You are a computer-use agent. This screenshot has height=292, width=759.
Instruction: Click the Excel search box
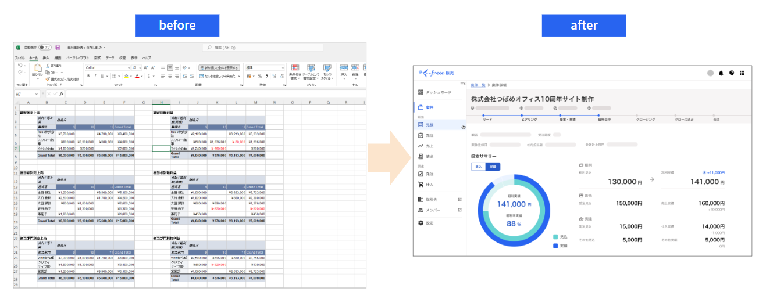coord(263,48)
